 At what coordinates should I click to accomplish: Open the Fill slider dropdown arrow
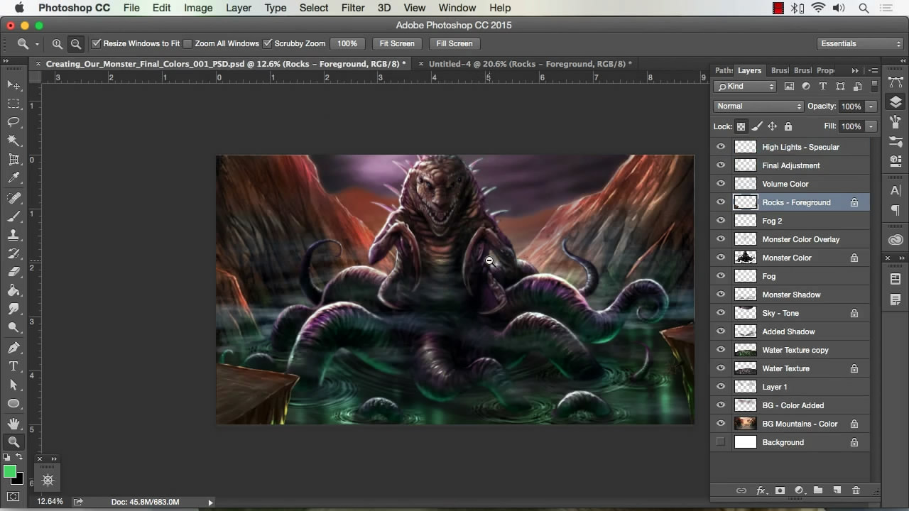coord(871,126)
